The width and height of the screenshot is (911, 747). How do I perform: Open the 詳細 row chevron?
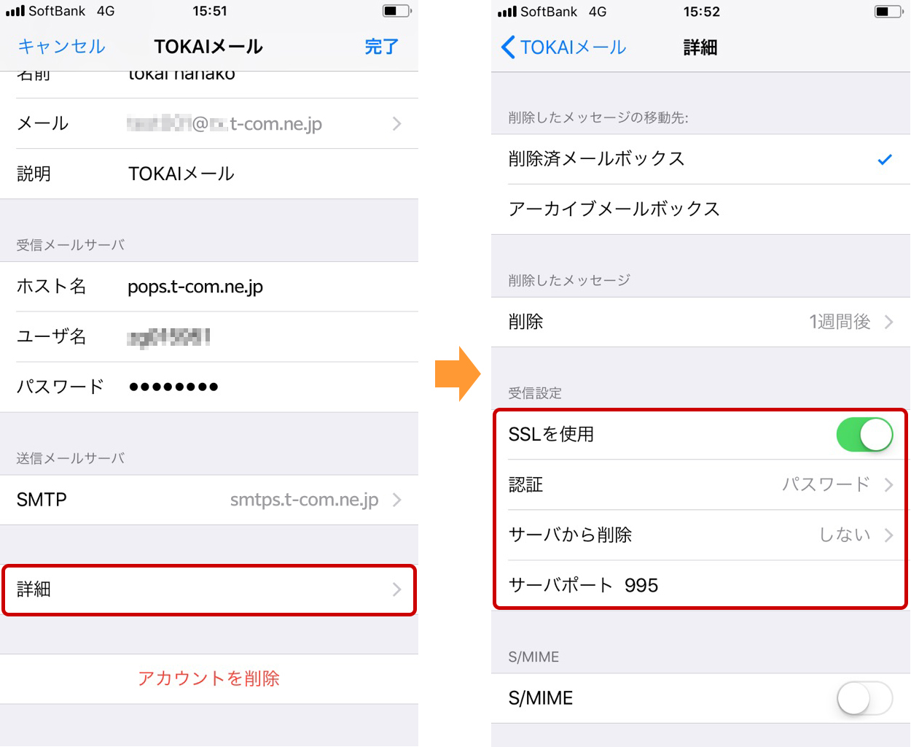click(396, 589)
